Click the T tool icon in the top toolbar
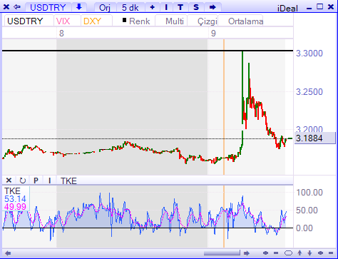Screen dimensions: 338x259 tap(180, 7)
